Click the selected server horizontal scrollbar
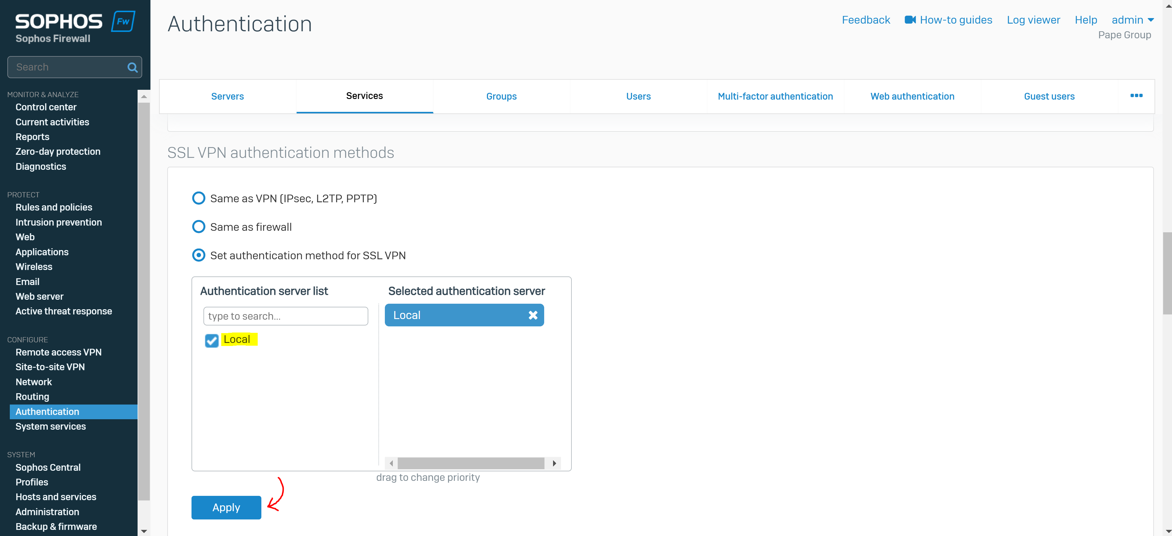The width and height of the screenshot is (1172, 536). pos(471,463)
